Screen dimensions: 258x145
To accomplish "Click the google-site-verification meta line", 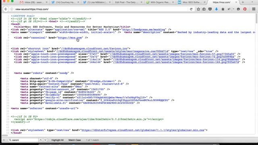I will 97,100.
